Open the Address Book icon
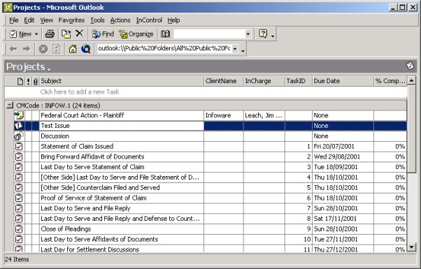This screenshot has height=269, width=421. tap(165, 34)
